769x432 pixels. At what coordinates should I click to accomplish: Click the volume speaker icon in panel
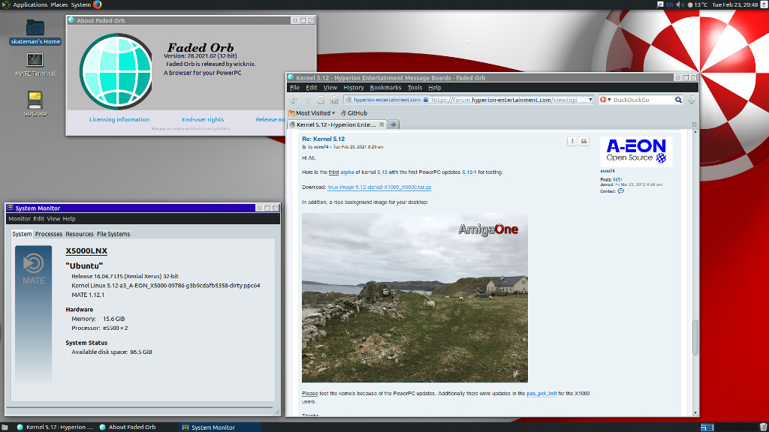tap(680, 4)
